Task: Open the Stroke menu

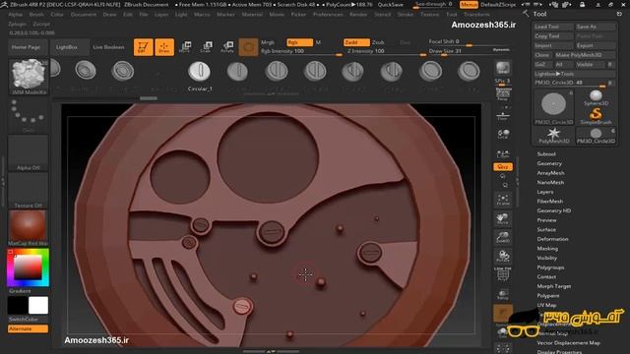Action: coord(405,14)
